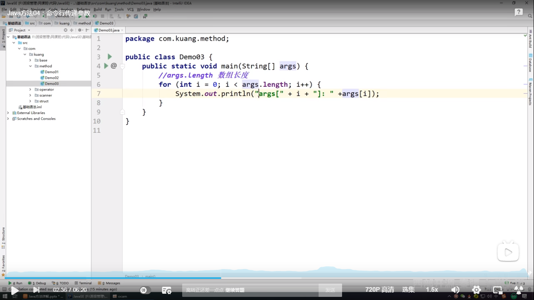This screenshot has height=300, width=534.
Task: Toggle picture-in-picture mode icon
Action: (498, 290)
